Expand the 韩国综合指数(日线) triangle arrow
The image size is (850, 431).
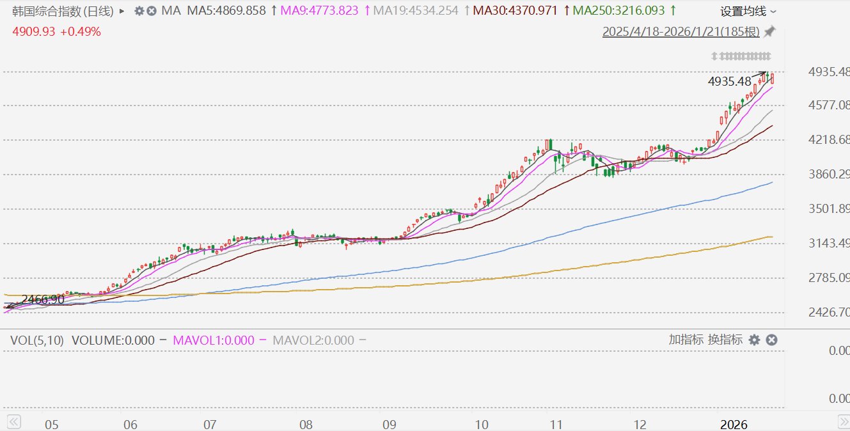(x=122, y=11)
